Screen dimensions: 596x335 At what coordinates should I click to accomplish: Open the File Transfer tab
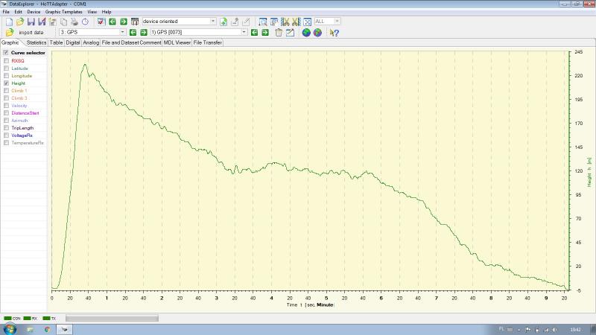208,42
